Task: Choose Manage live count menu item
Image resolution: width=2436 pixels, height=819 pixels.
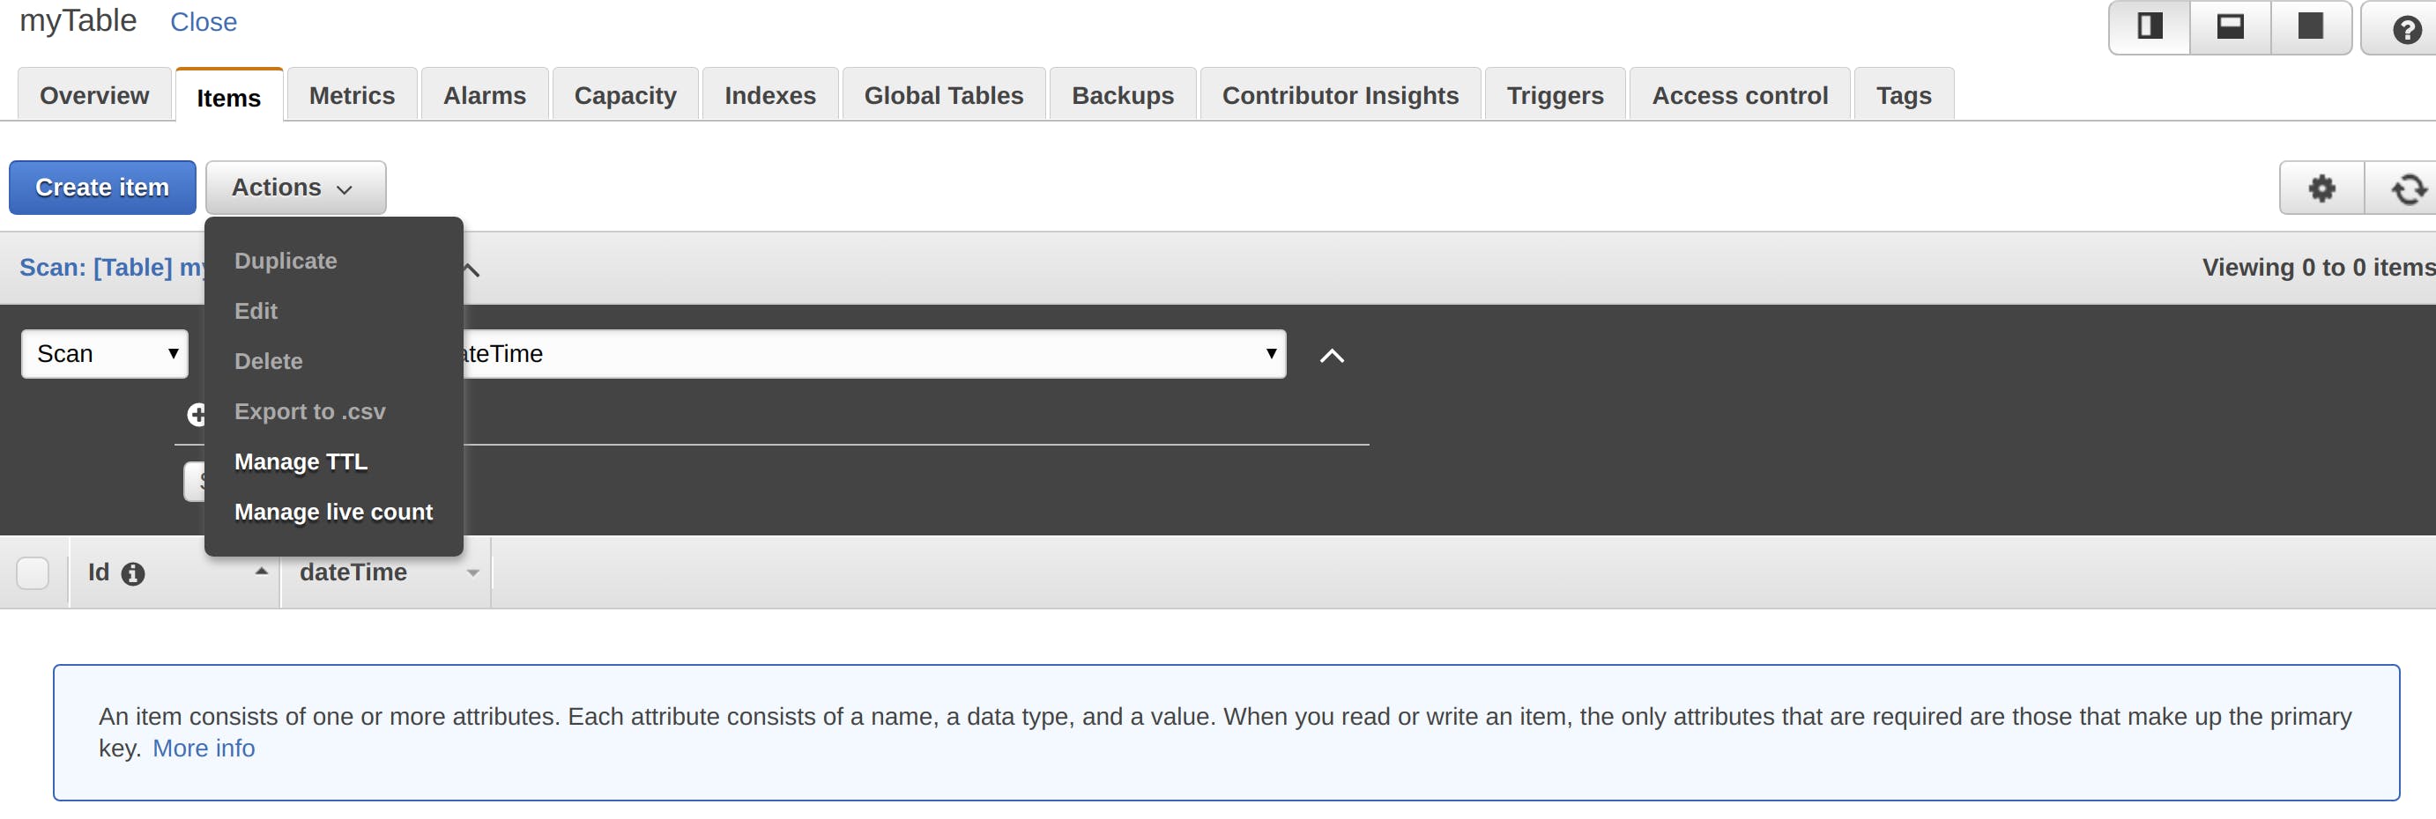Action: pos(333,511)
